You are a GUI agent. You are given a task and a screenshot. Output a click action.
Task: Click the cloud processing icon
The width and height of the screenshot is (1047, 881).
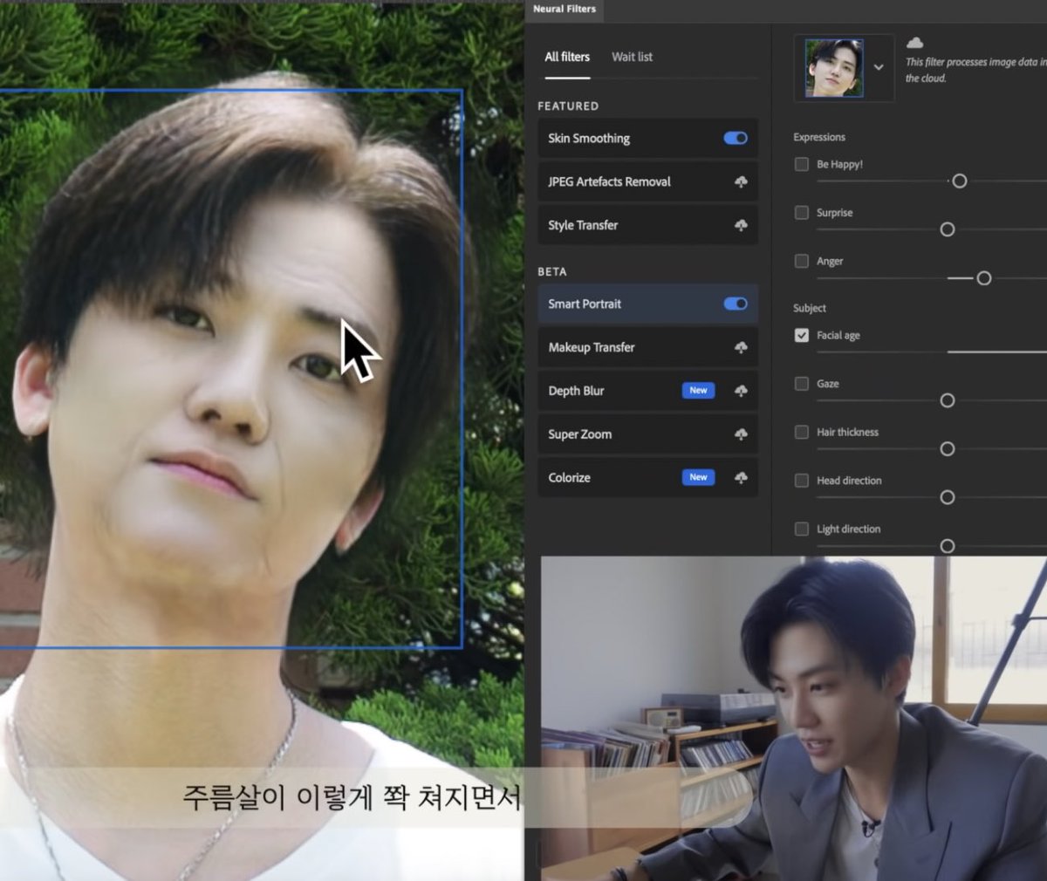coord(914,43)
